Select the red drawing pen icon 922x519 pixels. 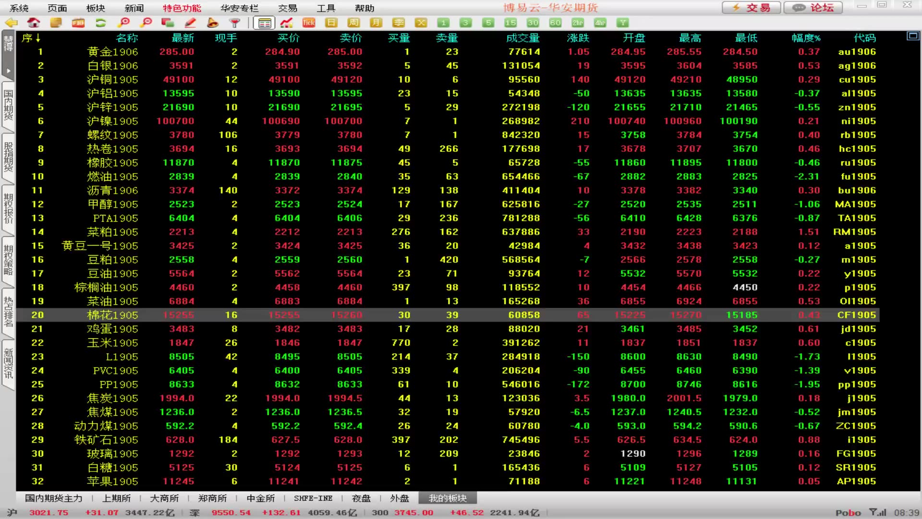(190, 23)
